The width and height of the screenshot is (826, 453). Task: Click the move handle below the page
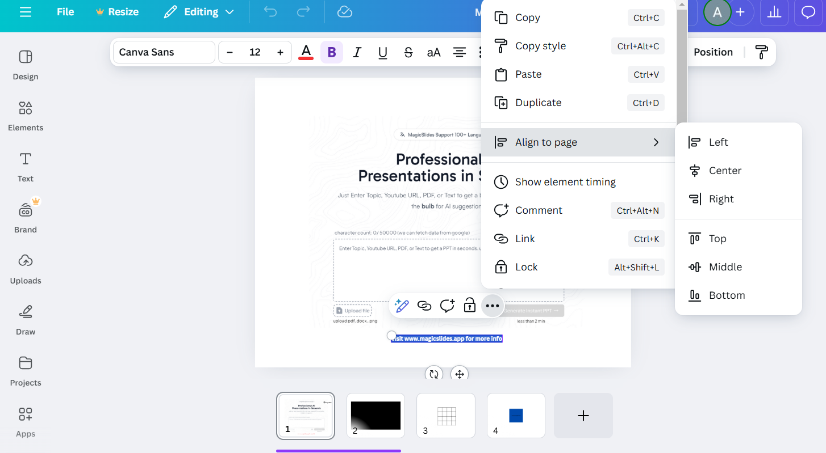[460, 374]
